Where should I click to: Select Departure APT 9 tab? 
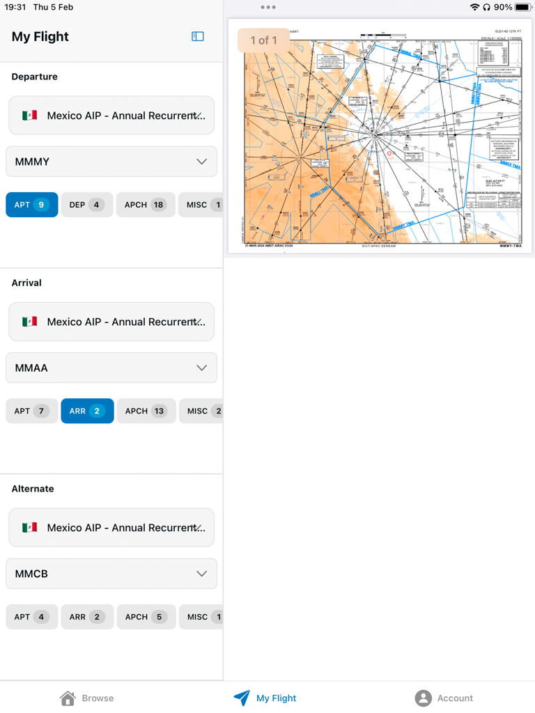[x=32, y=205]
